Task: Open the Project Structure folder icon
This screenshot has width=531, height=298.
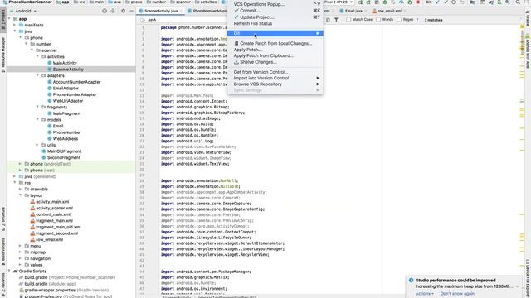Action: [472, 2]
